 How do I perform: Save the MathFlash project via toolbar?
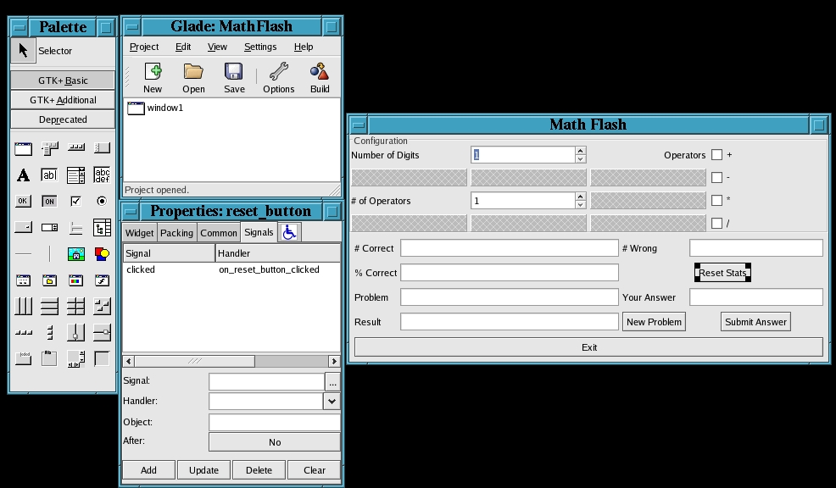pos(234,75)
